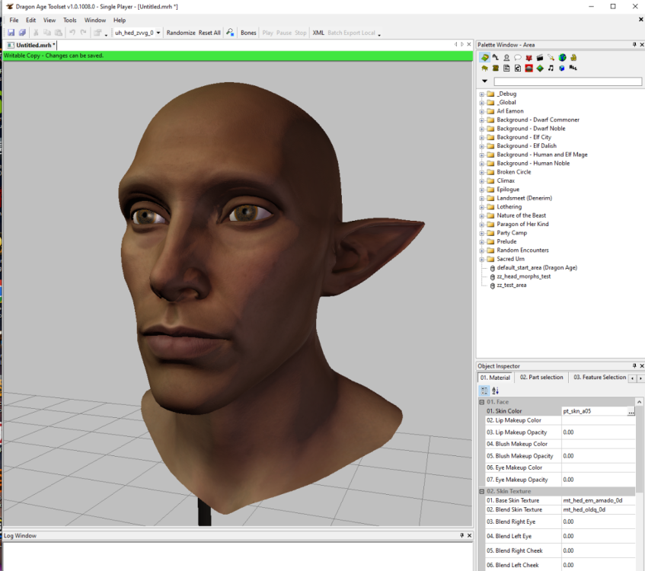Open the Tools menu

69,20
